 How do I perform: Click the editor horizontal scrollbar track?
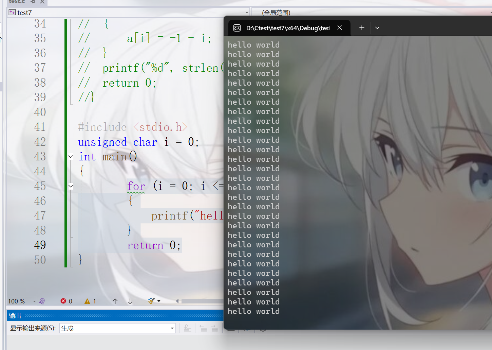pos(202,301)
